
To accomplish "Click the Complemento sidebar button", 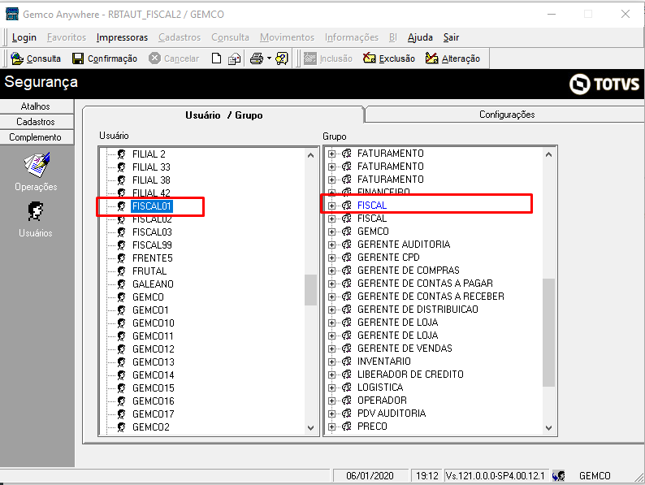I will pyautogui.click(x=37, y=137).
